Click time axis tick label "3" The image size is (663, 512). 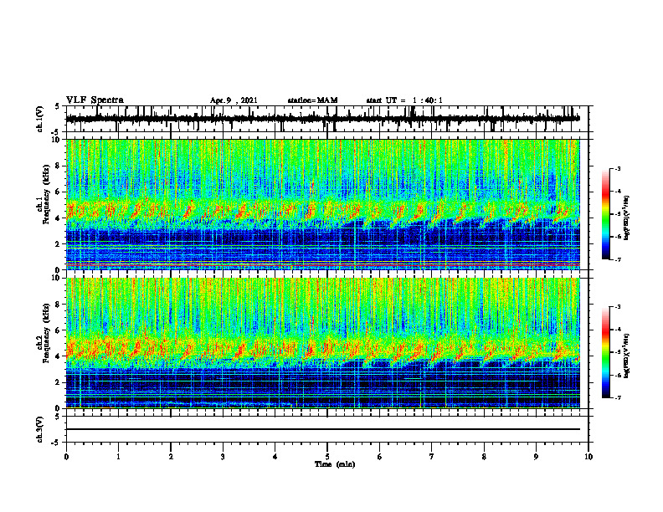tap(223, 457)
